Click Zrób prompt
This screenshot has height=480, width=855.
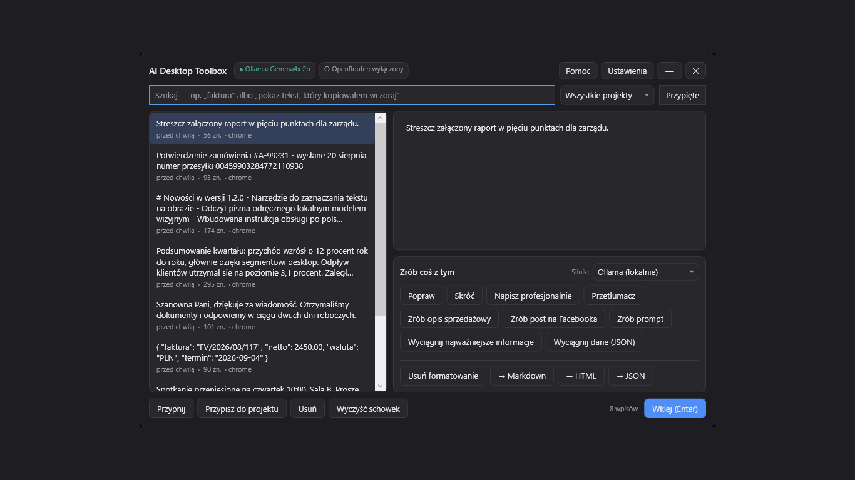(640, 319)
